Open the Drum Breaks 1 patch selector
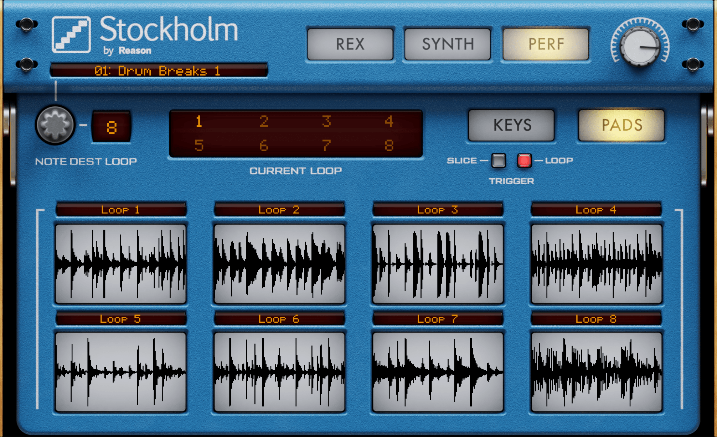The width and height of the screenshot is (717, 437). (x=159, y=71)
